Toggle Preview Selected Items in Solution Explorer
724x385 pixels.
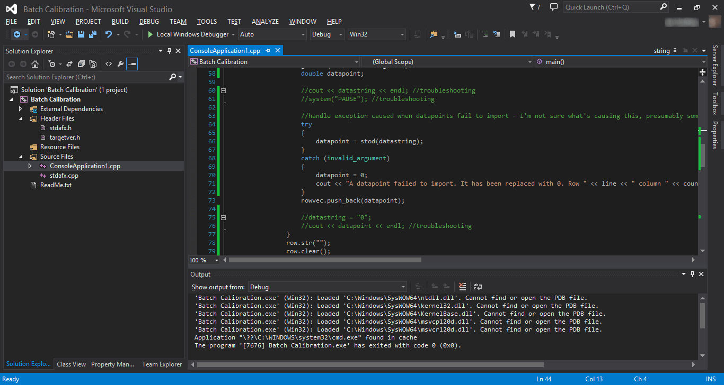click(x=131, y=64)
